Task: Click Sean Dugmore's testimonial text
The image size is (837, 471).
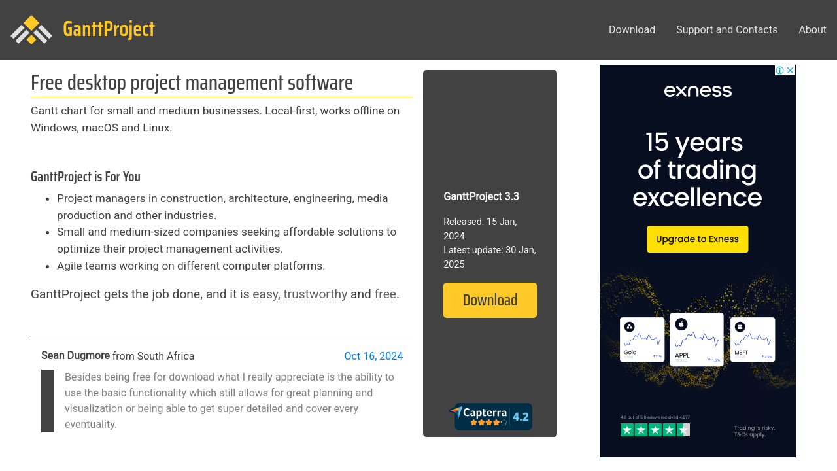Action: point(229,400)
